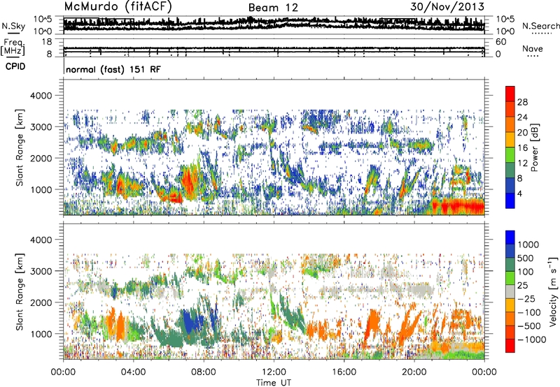Click the 12:00 time tick label
This screenshot has height=387, width=560.
point(274,372)
